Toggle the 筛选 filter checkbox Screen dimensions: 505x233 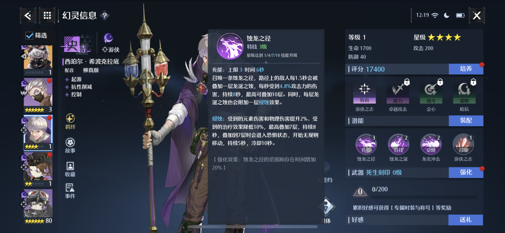(x=30, y=35)
